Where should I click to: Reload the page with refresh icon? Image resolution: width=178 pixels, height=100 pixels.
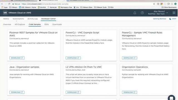[x=9, y=4]
